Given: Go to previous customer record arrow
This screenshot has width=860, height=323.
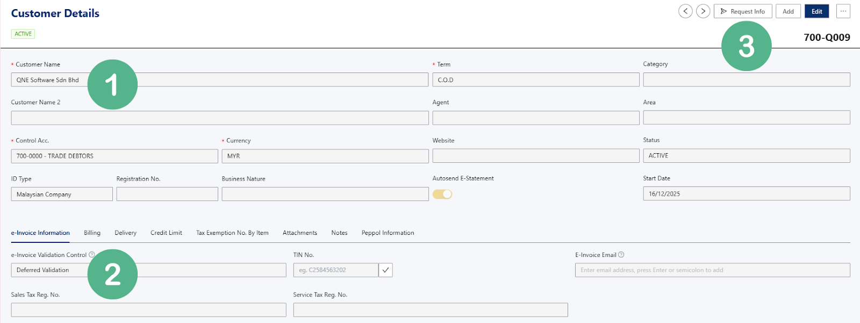Looking at the screenshot, I should pyautogui.click(x=685, y=11).
